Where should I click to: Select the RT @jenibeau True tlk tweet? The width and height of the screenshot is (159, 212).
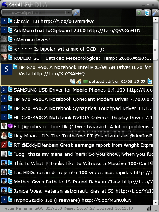[77, 127]
